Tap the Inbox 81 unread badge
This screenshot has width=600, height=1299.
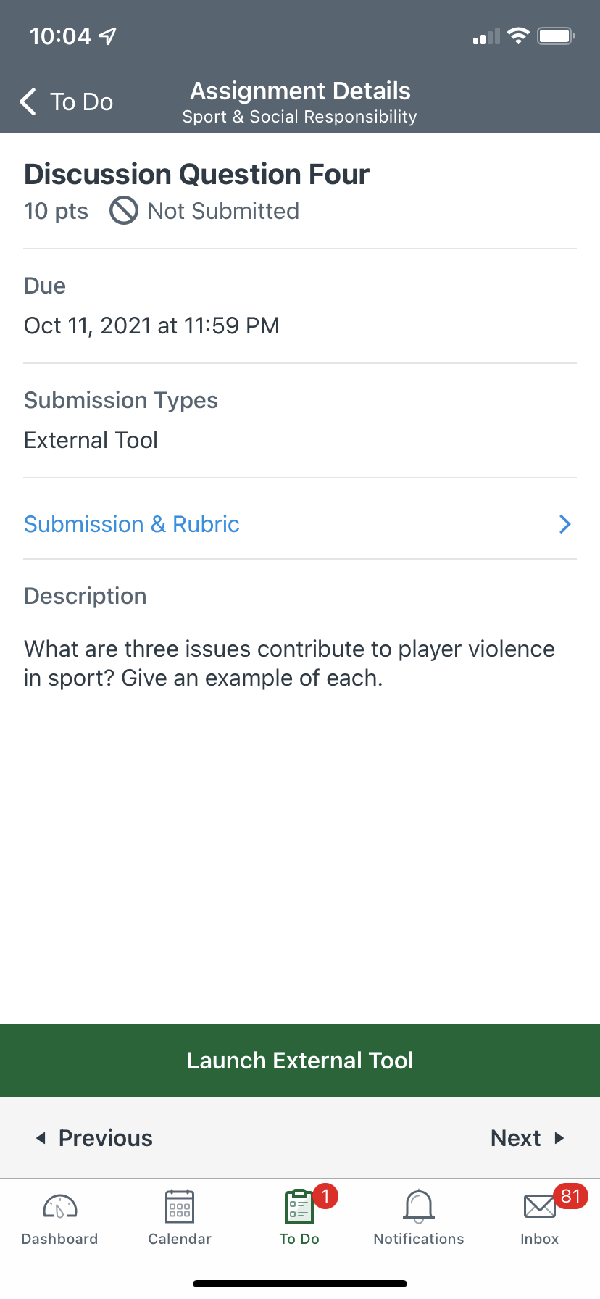[x=570, y=1196]
